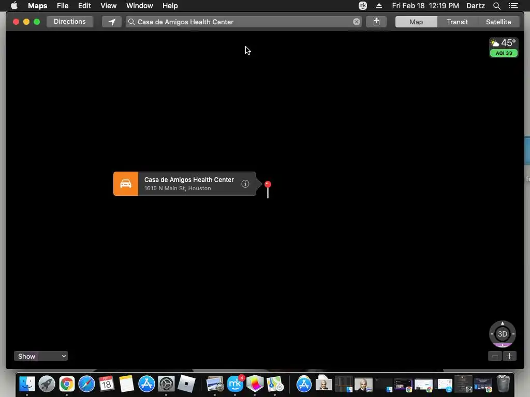Image resolution: width=530 pixels, height=397 pixels.
Task: Open Maps from the dock
Action: (275, 384)
